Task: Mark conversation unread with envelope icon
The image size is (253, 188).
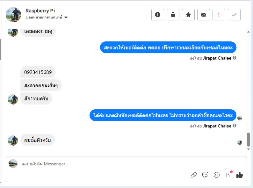Action: pos(204,15)
